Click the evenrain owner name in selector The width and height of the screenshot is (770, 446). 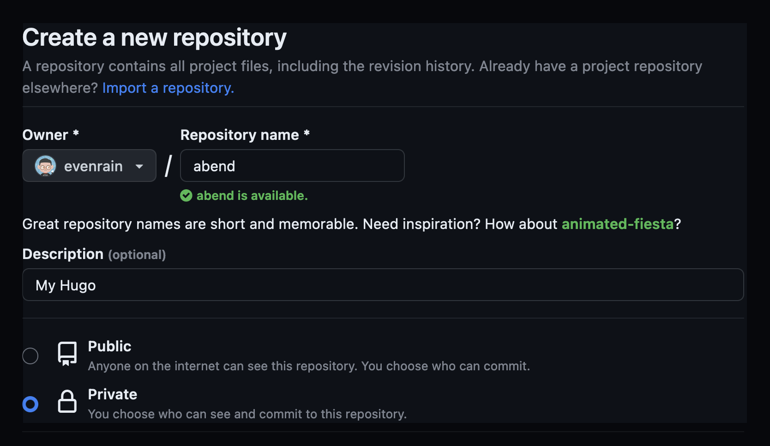tap(93, 166)
